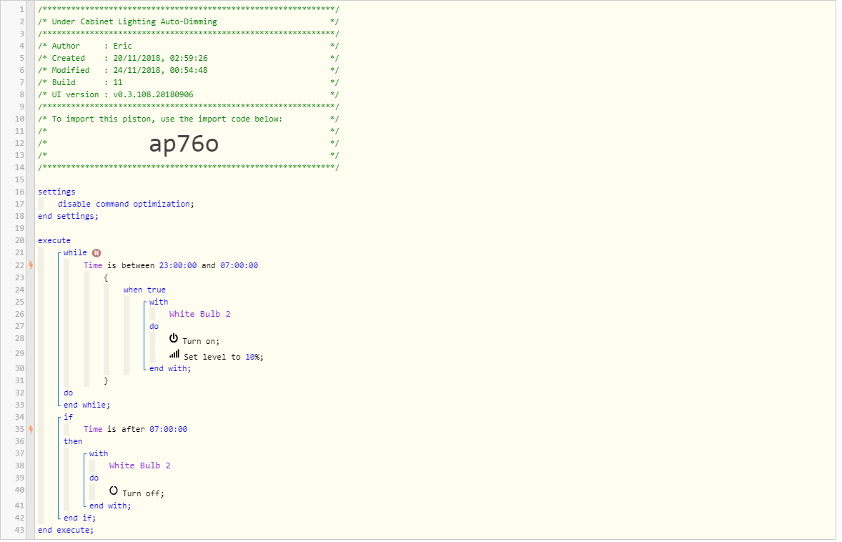This screenshot has width=842, height=542.
Task: Select the while statement keyword
Action: 75,252
